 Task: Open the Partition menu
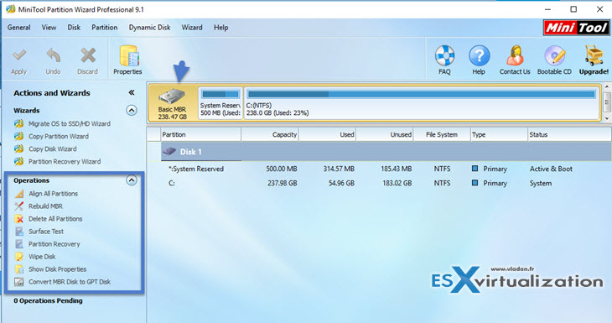click(104, 28)
